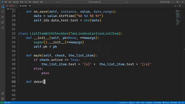This screenshot has width=185, height=104.
Task: Toggle the Secondary Side Bar layout icon
Action: click(x=166, y=2)
